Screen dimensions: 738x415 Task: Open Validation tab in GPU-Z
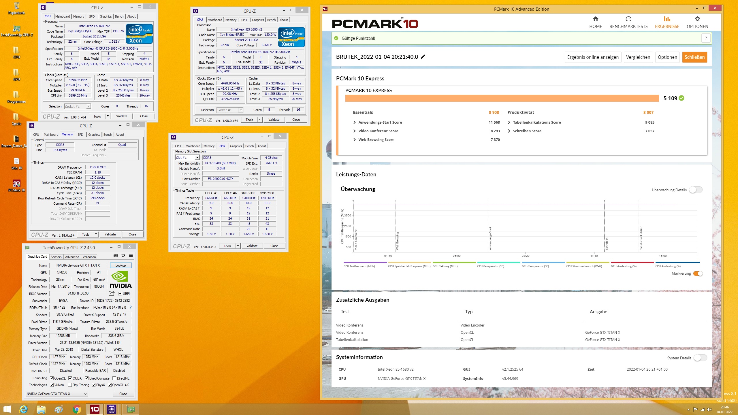pos(89,257)
